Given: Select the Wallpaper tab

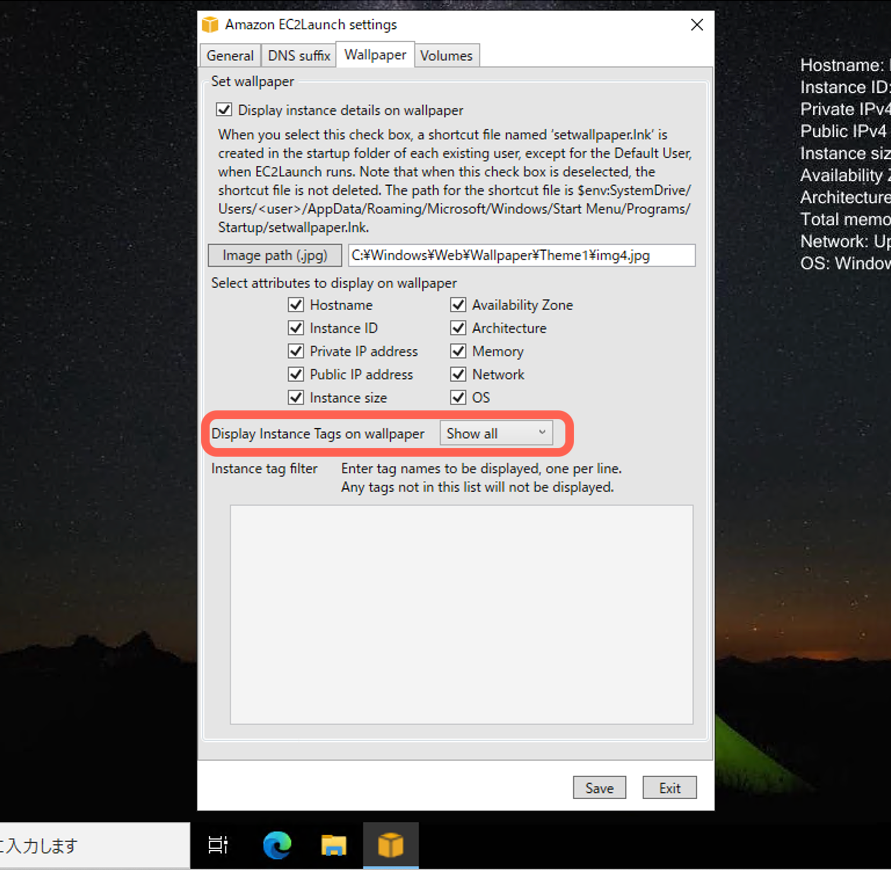Looking at the screenshot, I should pos(375,55).
